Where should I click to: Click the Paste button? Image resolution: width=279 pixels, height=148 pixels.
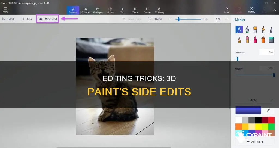227,10
